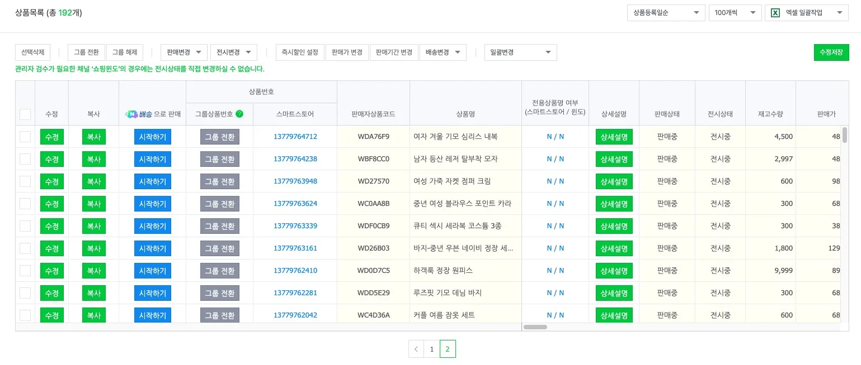Check the row with code WD26B03
The image size is (861, 365).
click(25, 248)
